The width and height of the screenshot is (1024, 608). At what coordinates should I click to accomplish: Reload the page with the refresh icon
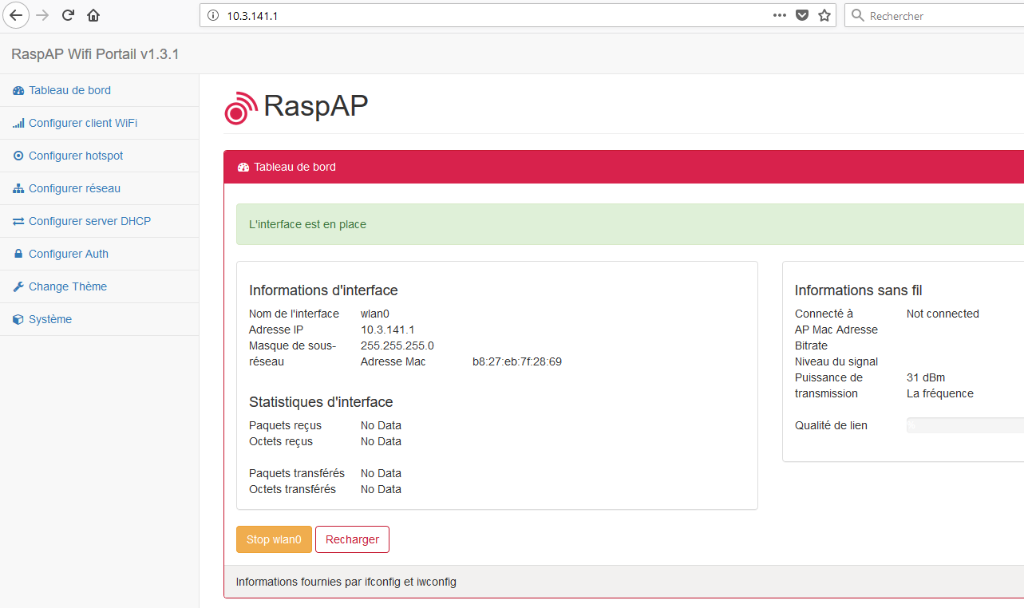(68, 15)
